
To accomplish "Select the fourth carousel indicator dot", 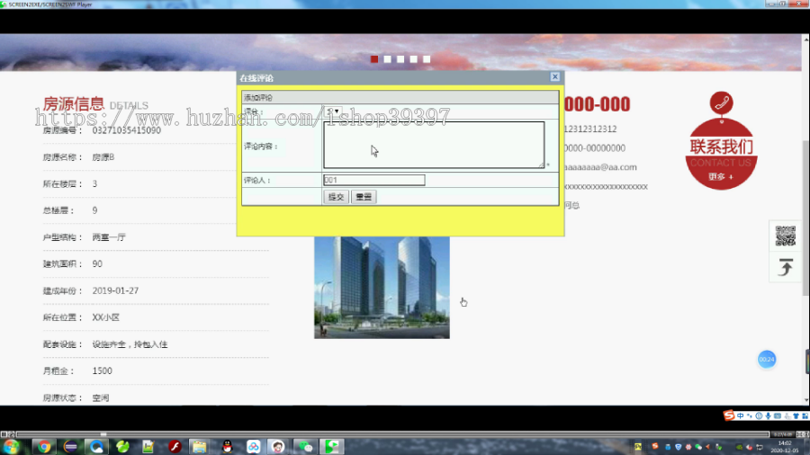I will (413, 59).
